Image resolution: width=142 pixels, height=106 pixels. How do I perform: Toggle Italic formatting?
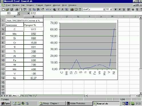(120, 9)
